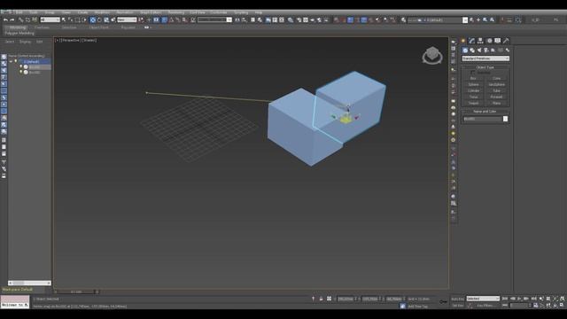Open the Material Editor icon
The width and height of the screenshot is (567, 319).
[291, 19]
